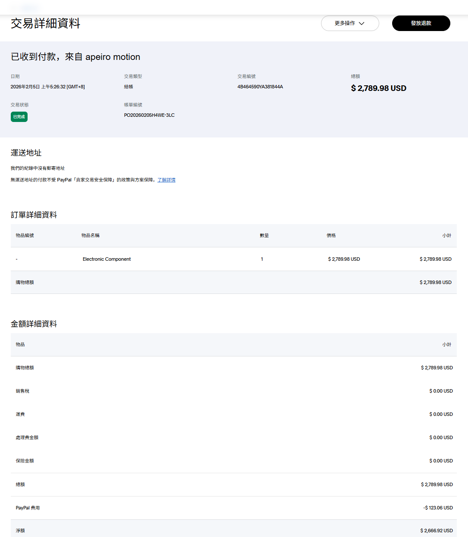Click the 物品編號 column header
The image size is (468, 537).
pyautogui.click(x=25, y=235)
